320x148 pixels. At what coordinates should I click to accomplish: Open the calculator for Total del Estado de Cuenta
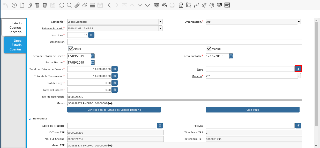coord(115,69)
